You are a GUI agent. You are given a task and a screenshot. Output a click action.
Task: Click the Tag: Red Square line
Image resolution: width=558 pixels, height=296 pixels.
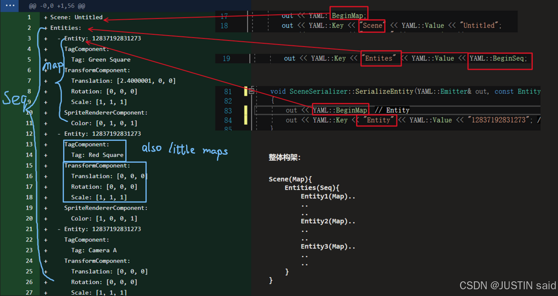tap(97, 155)
